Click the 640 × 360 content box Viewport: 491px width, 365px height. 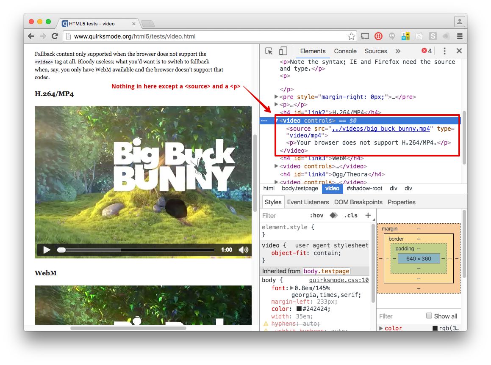(419, 258)
